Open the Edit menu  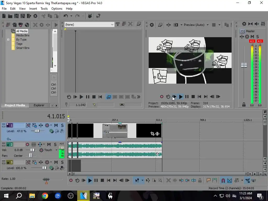(x=13, y=9)
